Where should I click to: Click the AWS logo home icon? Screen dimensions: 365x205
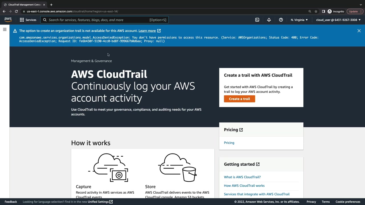[x=8, y=20]
